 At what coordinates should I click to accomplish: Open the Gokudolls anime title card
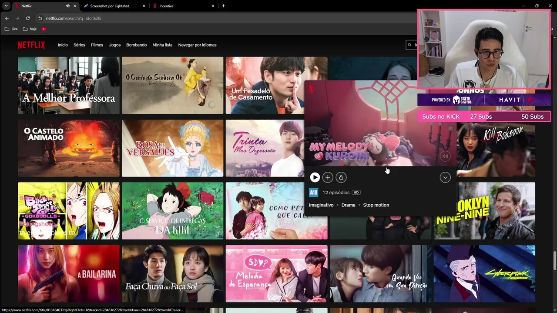(x=68, y=211)
